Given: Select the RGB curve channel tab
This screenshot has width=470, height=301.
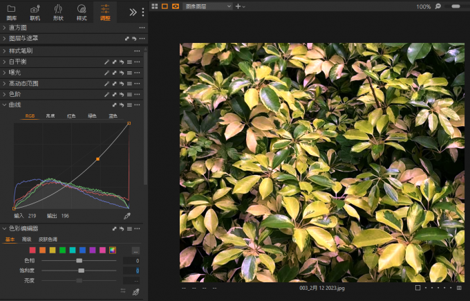Looking at the screenshot, I should coord(30,116).
